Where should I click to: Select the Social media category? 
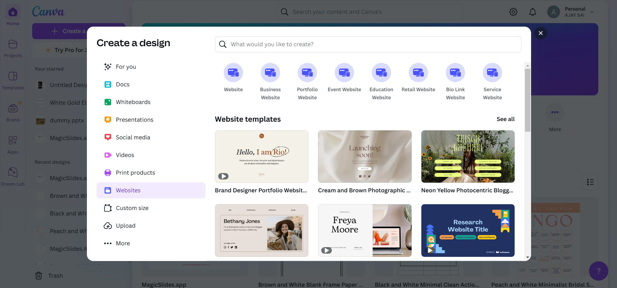pos(151,137)
